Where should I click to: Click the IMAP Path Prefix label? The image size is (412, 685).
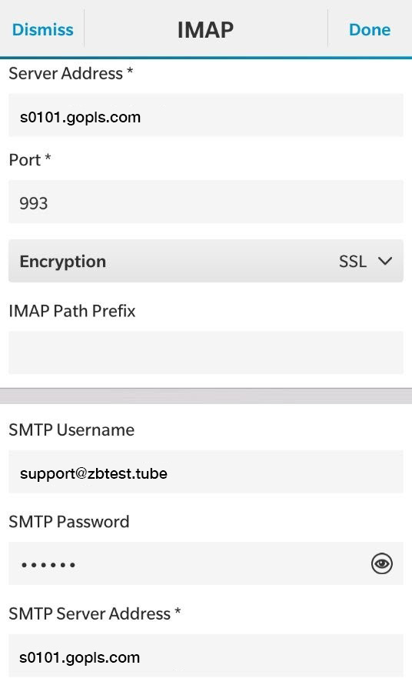pos(72,311)
